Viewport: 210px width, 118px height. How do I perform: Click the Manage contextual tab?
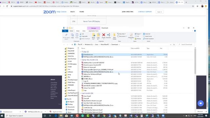94,28
